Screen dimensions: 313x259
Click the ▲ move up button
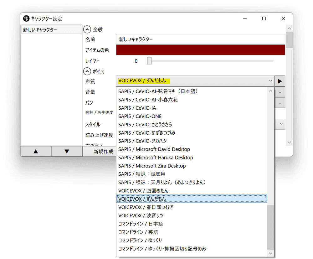click(35, 151)
